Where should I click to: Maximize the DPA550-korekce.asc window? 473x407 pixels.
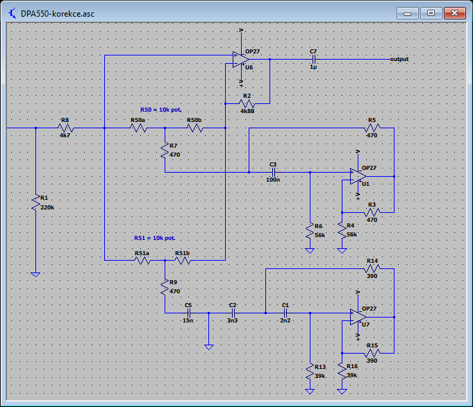tap(431, 13)
